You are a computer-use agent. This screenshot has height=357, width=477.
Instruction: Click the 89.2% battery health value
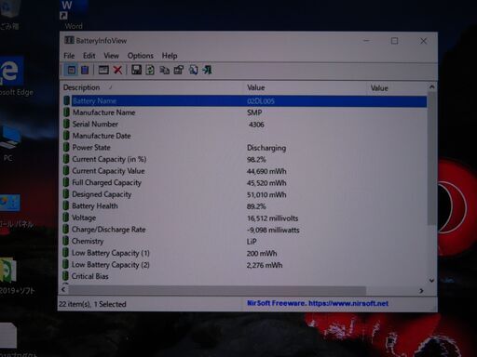click(x=256, y=206)
